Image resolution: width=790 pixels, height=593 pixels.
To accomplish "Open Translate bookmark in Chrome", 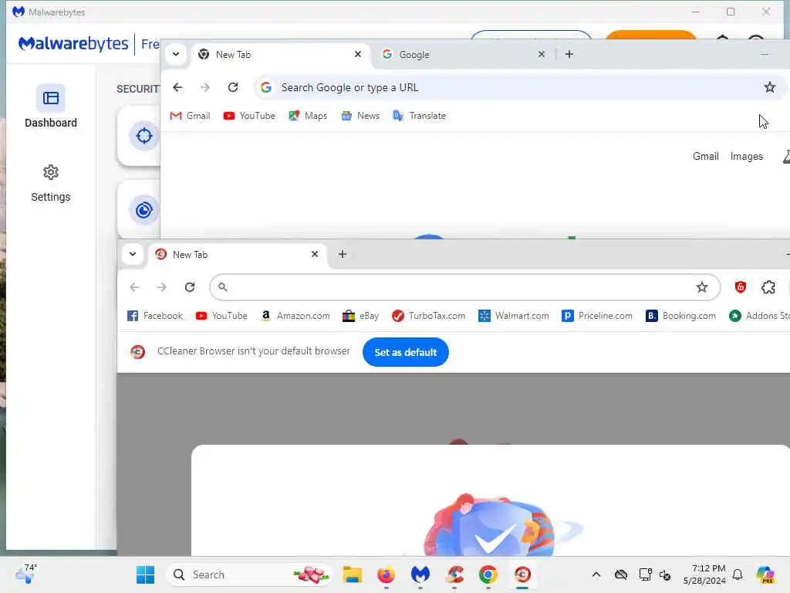I will click(x=419, y=116).
